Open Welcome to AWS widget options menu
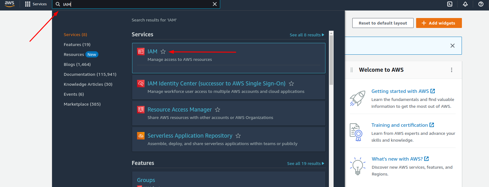Screen dimensions: 489x187 [x=451, y=70]
